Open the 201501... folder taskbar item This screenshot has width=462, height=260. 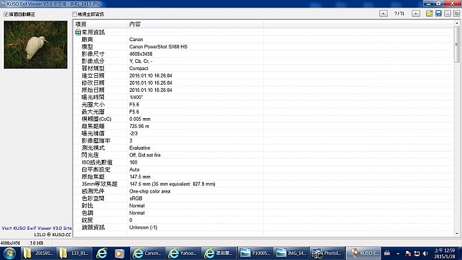coord(38,253)
